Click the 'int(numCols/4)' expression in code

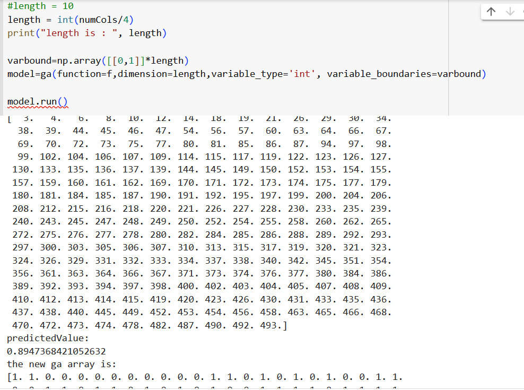95,20
